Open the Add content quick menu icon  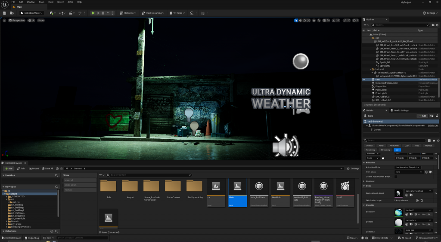[52, 13]
